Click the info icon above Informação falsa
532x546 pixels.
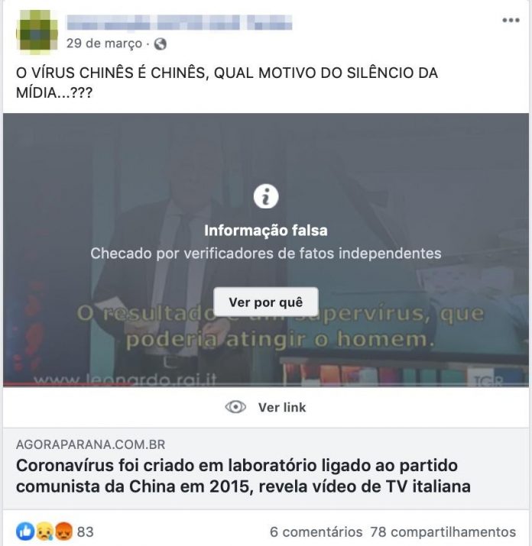266,196
